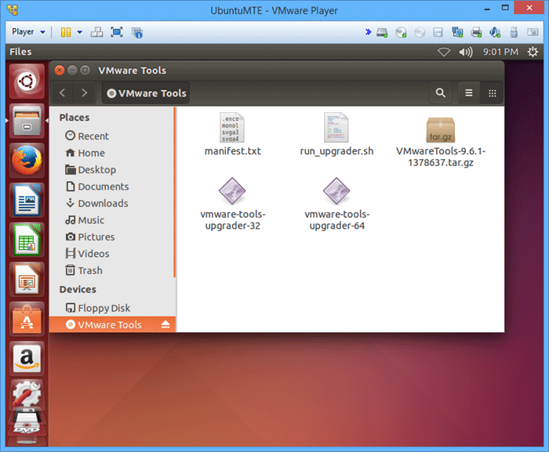Open Ubuntu Dash from launcher

pyautogui.click(x=27, y=81)
